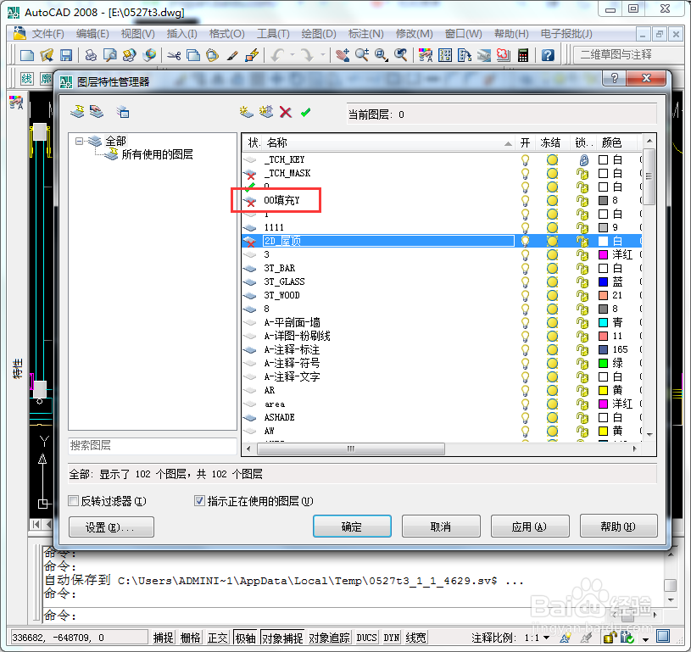691x652 pixels.
Task: Create a new layer in Layer Properties Manager
Action: click(246, 111)
